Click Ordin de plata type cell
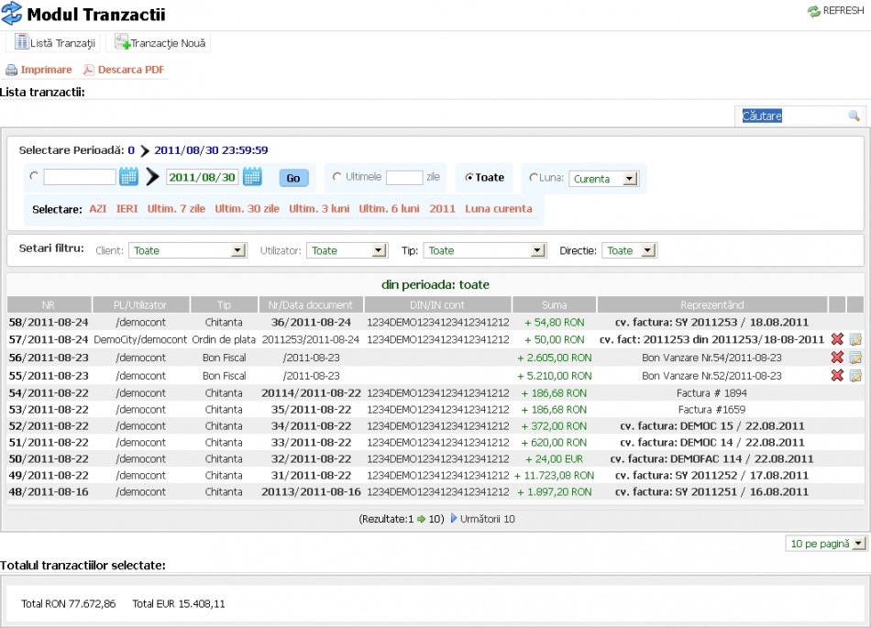The image size is (871, 628). point(224,339)
